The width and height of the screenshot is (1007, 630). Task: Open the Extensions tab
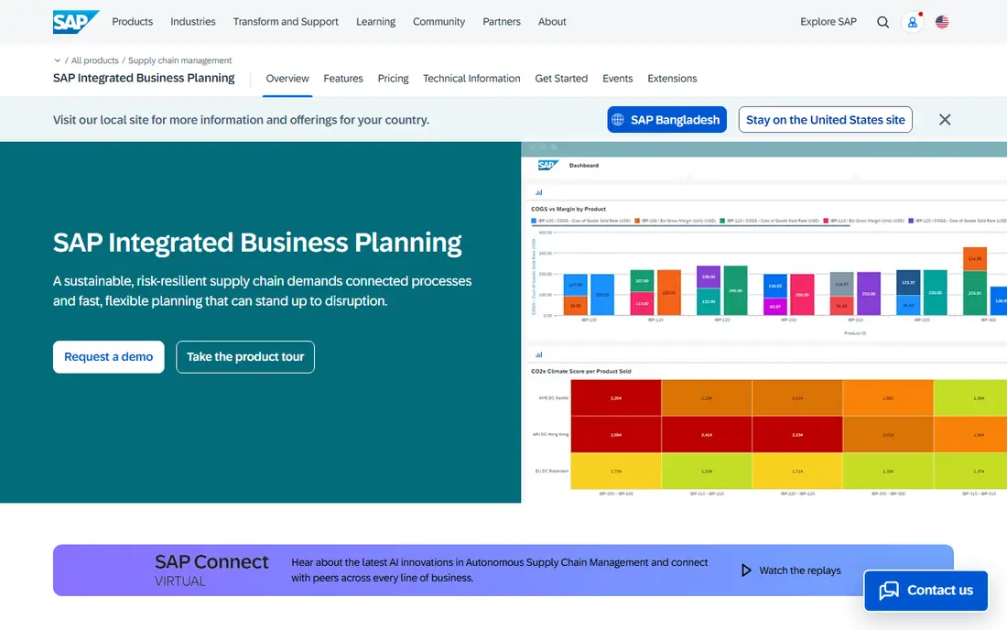pos(672,79)
